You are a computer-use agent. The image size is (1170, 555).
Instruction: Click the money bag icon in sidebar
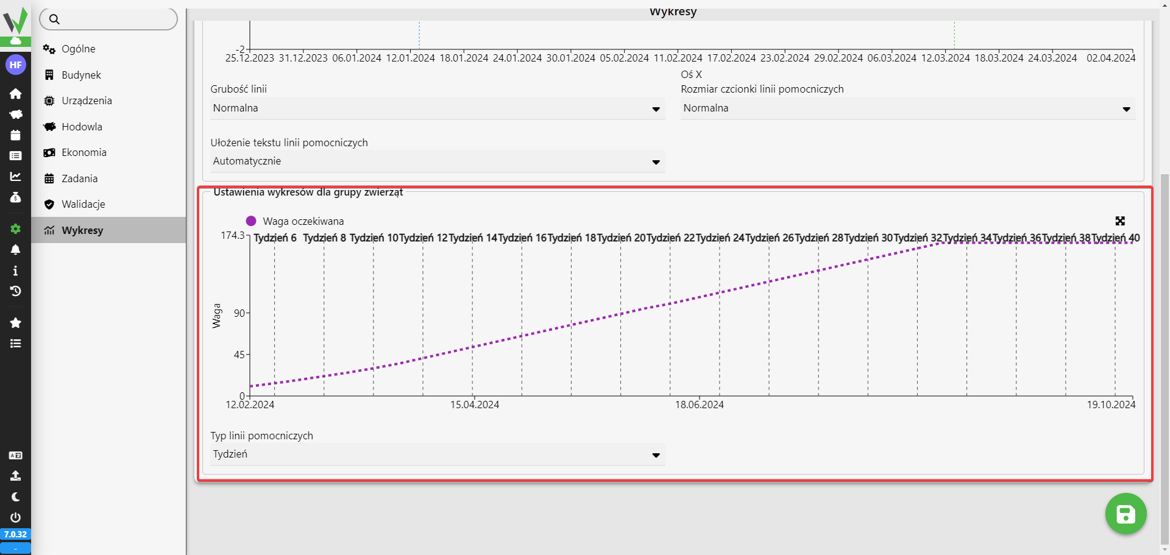pyautogui.click(x=15, y=197)
